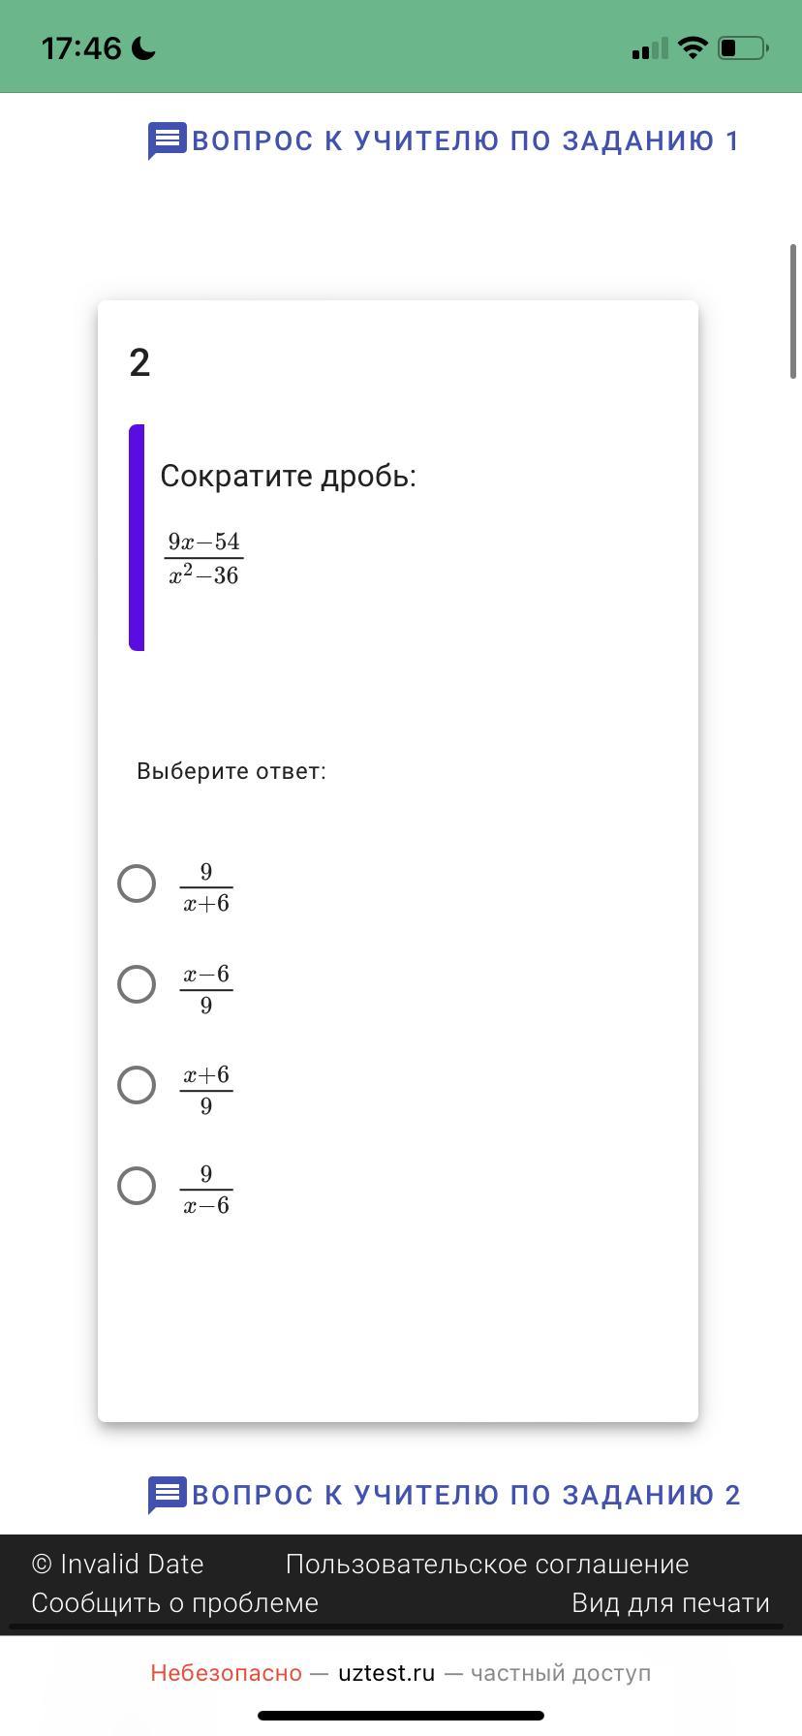Tap the 17:46 clock in status bar

pyautogui.click(x=81, y=48)
